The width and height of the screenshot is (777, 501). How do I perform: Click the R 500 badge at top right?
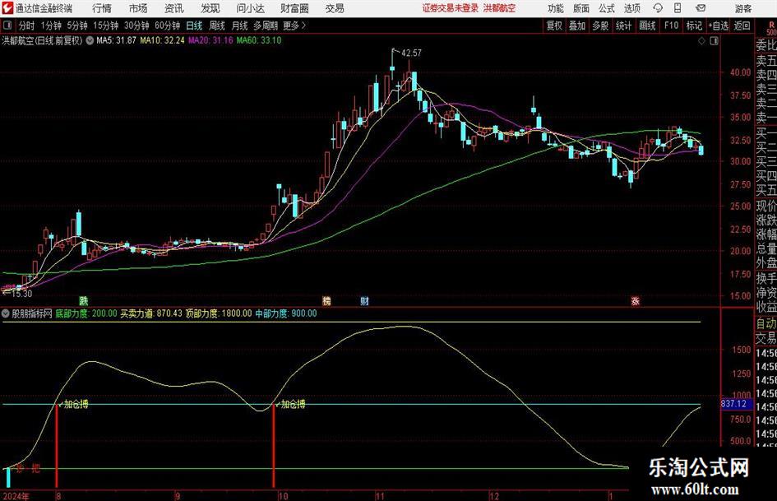click(x=771, y=28)
